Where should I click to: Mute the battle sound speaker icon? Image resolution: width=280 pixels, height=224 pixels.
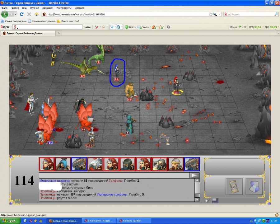coord(207,201)
